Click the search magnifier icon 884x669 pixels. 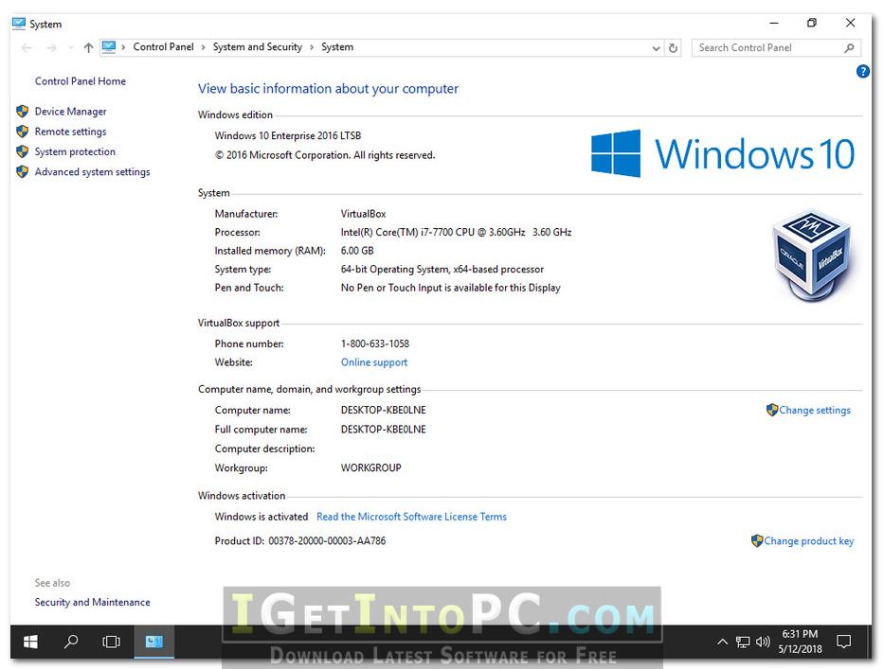(849, 48)
